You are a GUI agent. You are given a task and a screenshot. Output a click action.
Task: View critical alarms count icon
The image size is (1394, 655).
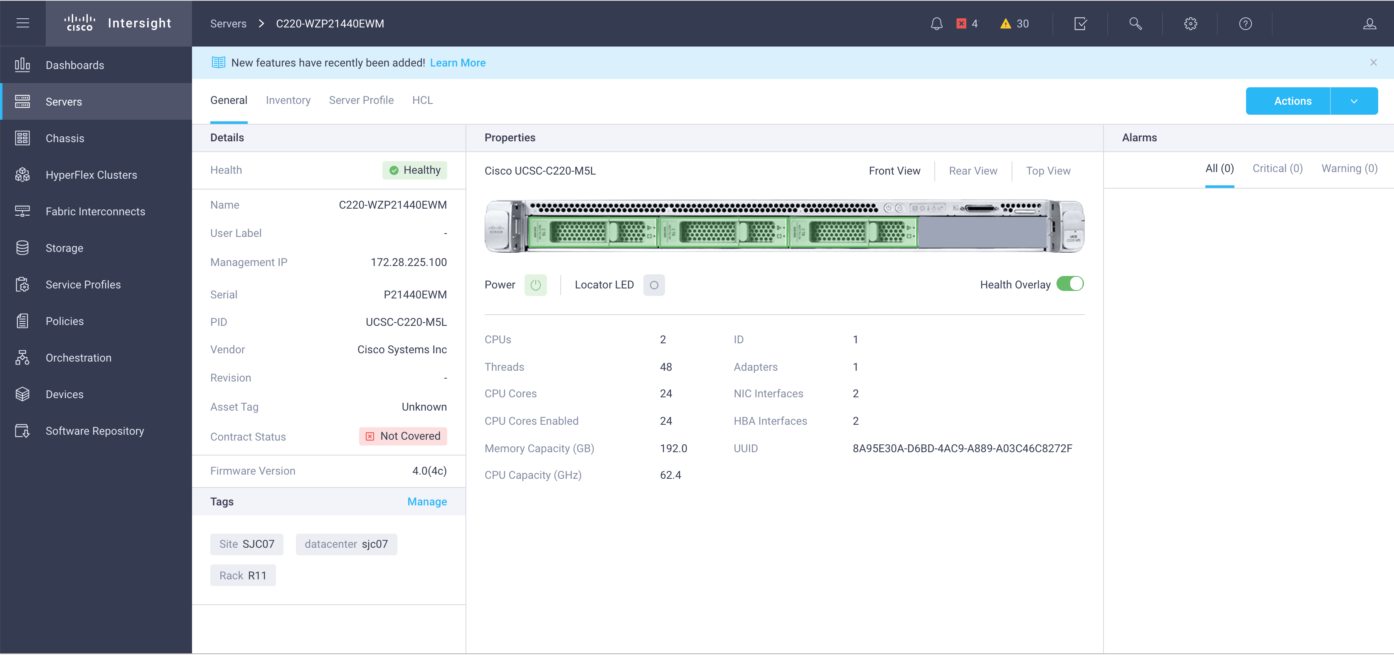pos(961,24)
